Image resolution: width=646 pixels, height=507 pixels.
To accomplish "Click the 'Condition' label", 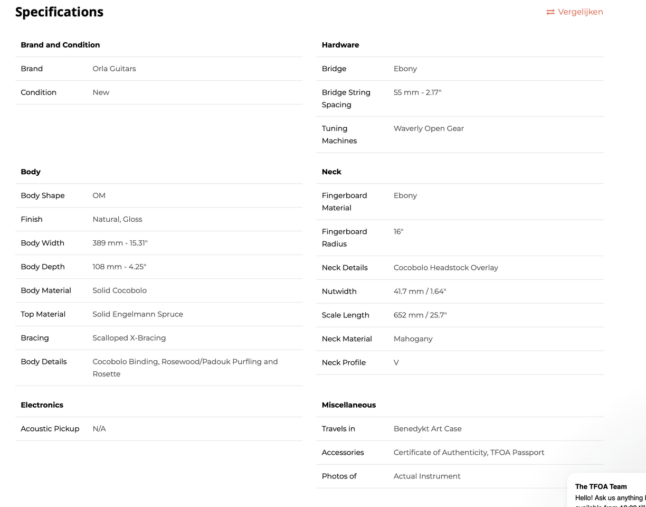I will [x=39, y=92].
